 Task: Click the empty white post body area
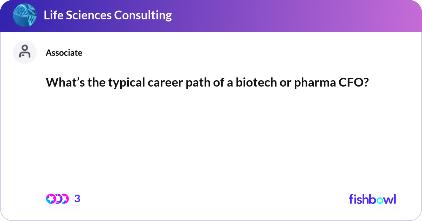coord(211,141)
